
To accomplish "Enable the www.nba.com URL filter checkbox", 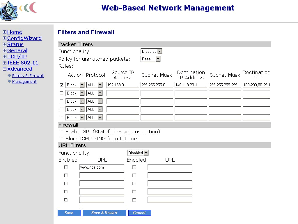I will (66, 167).
